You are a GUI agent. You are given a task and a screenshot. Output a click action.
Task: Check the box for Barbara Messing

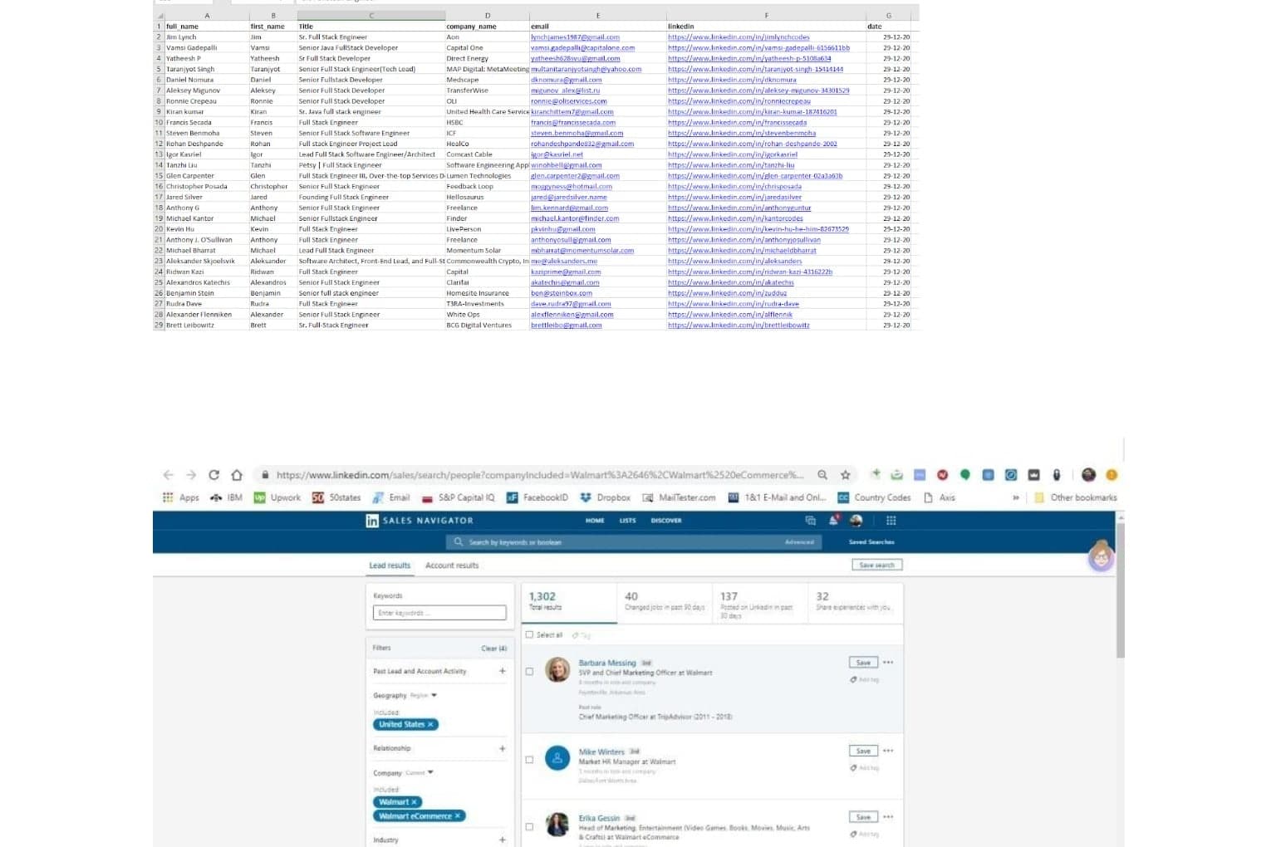tap(529, 671)
